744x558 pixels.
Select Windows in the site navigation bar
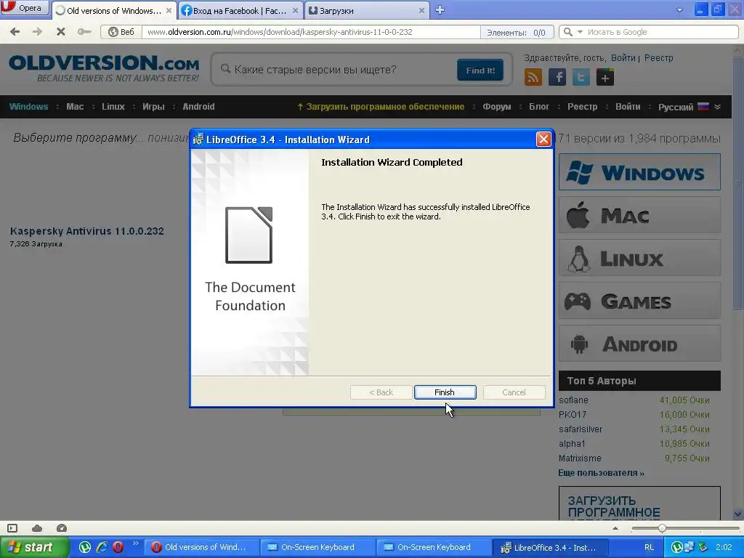click(28, 107)
